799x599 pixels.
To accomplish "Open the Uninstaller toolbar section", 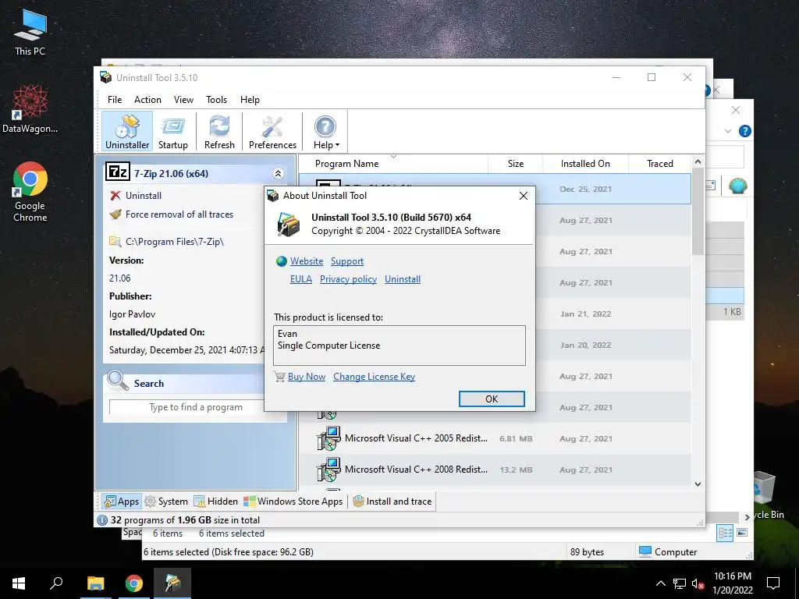I will pos(127,132).
